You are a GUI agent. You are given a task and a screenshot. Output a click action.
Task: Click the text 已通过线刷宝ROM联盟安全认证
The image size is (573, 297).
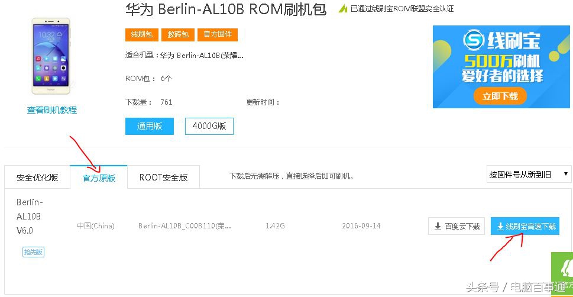402,9
